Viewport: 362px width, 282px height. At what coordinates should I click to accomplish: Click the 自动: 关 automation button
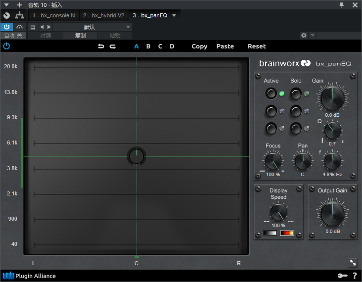click(13, 36)
